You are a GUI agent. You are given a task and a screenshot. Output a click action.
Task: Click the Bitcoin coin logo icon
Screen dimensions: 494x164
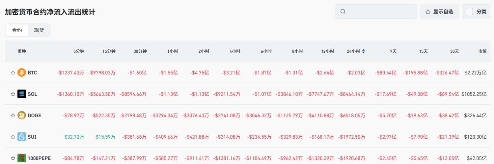pyautogui.click(x=22, y=72)
